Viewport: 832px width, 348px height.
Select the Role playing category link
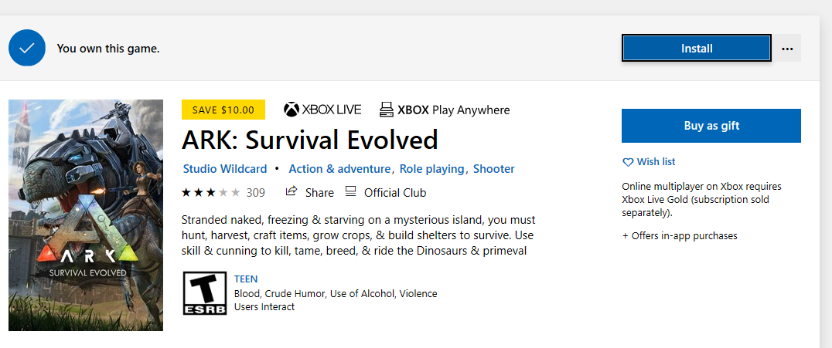click(x=432, y=169)
